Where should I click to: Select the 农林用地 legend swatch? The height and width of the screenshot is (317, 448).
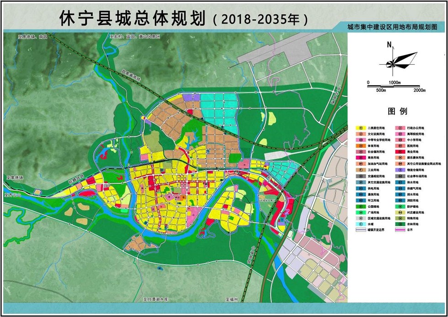pos(400,224)
